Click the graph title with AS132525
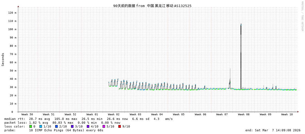The height and width of the screenshot is (134, 305). (x=152, y=6)
